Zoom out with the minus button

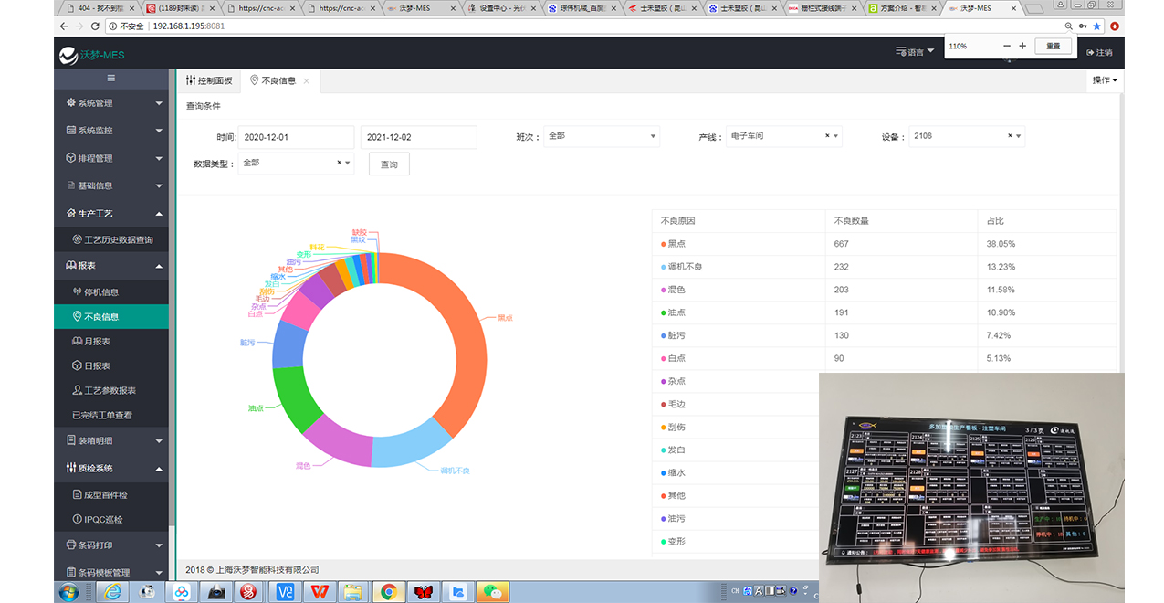[1007, 46]
